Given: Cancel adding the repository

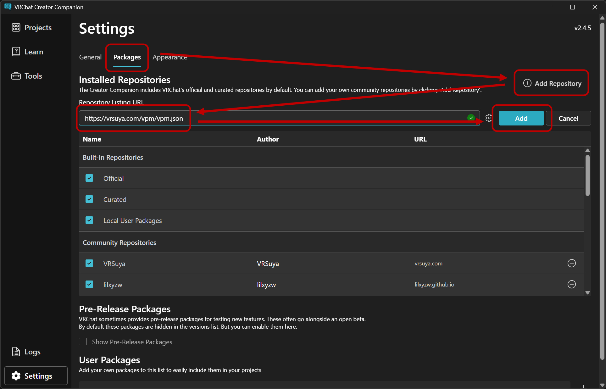Looking at the screenshot, I should tap(568, 118).
